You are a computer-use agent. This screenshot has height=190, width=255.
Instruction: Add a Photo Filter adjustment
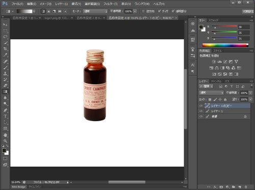click(228, 68)
